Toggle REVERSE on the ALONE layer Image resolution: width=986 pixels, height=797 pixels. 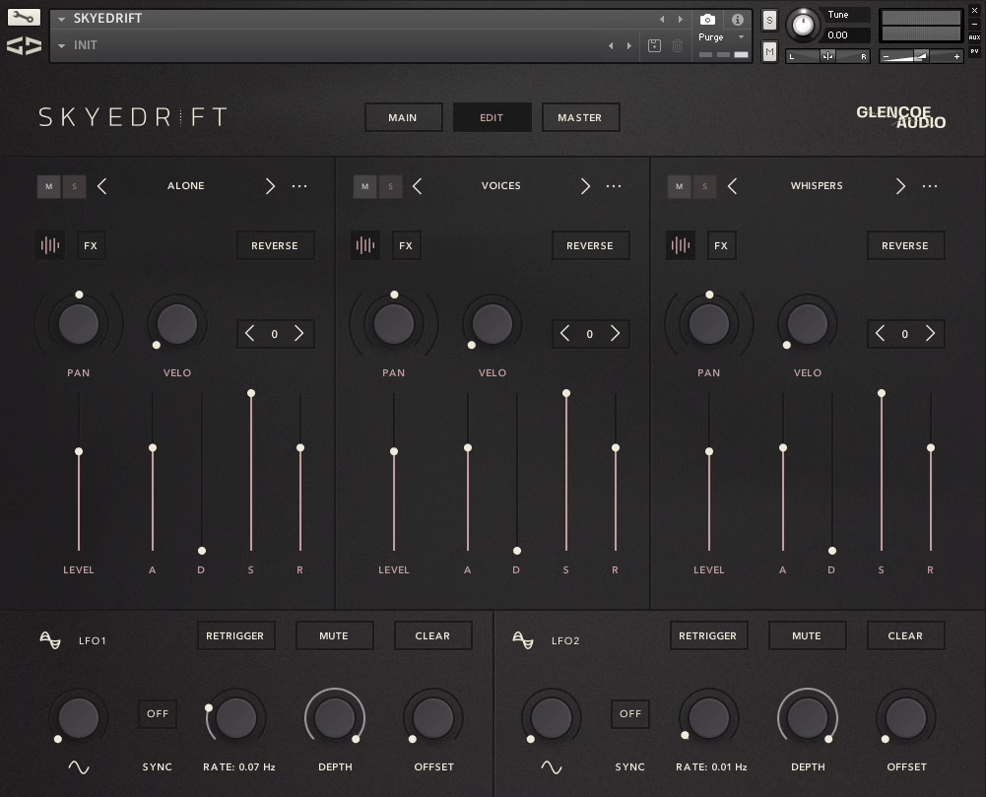[x=275, y=245]
